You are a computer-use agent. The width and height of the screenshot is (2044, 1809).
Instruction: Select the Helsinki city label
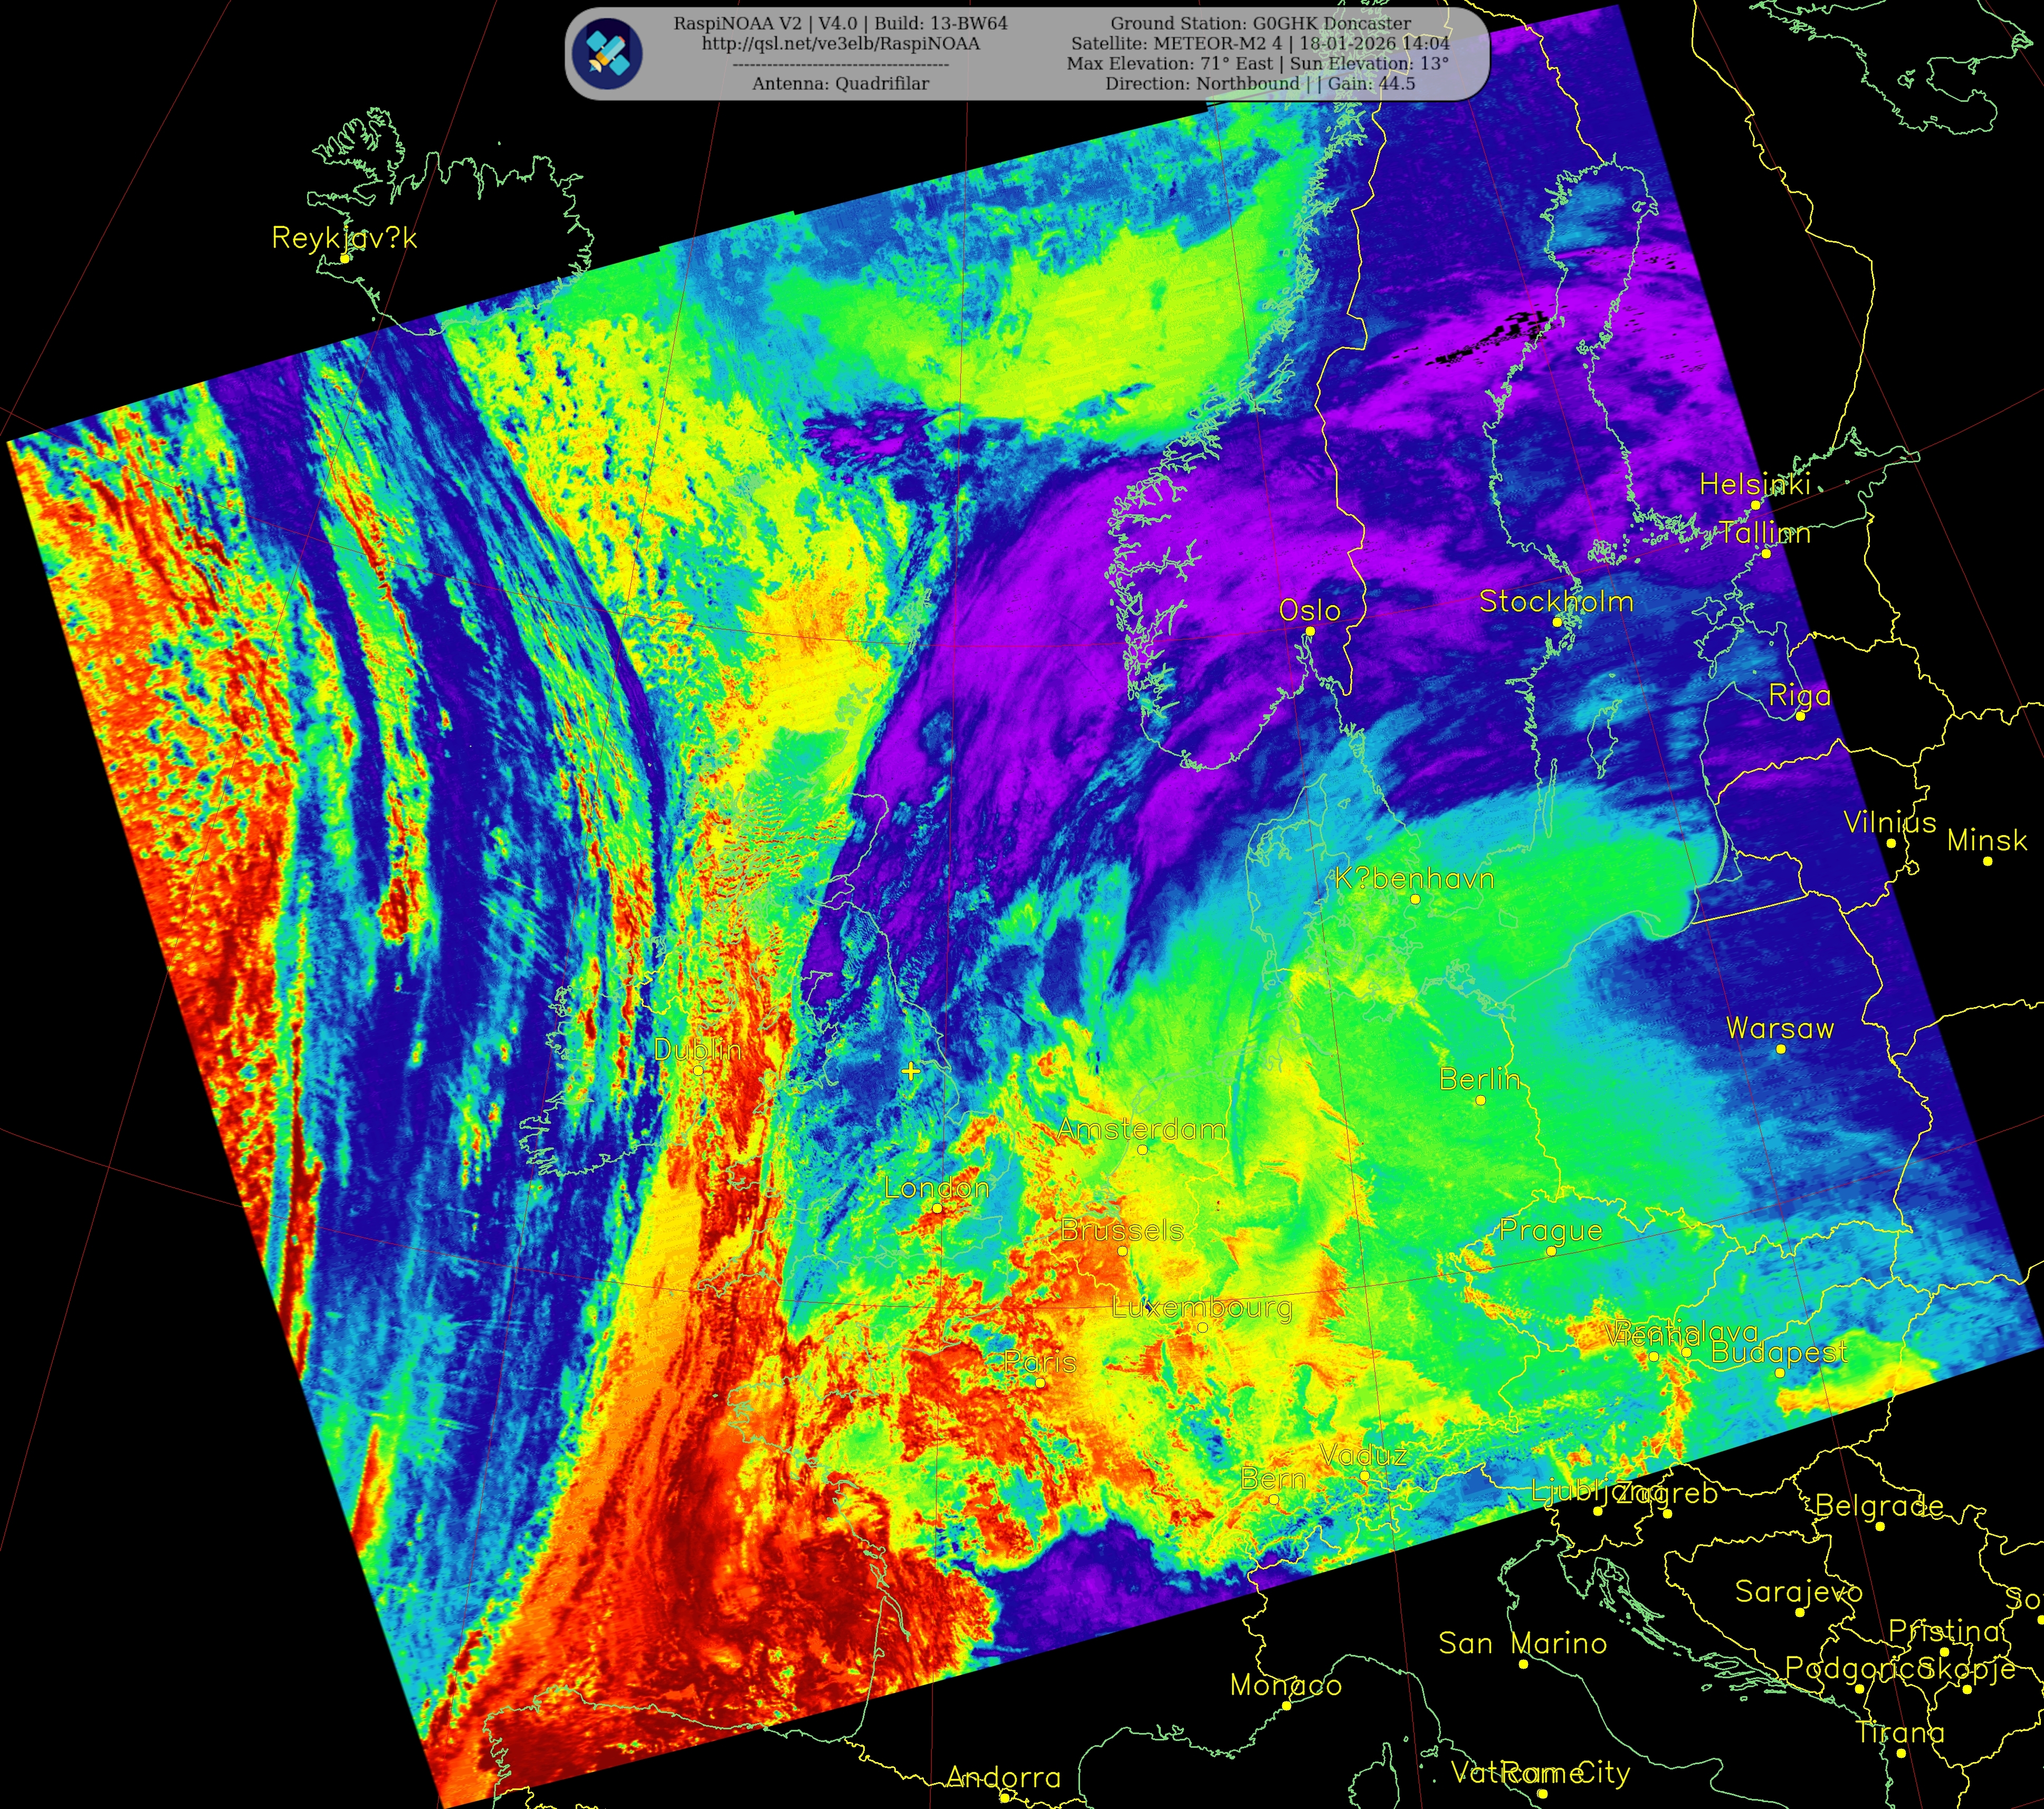pyautogui.click(x=1755, y=484)
